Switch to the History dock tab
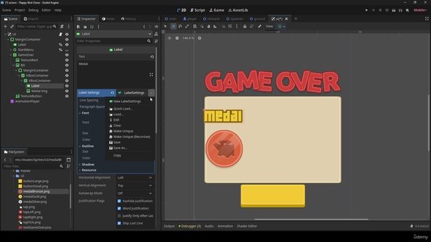Screen dimensions: 431x242 click(129, 19)
